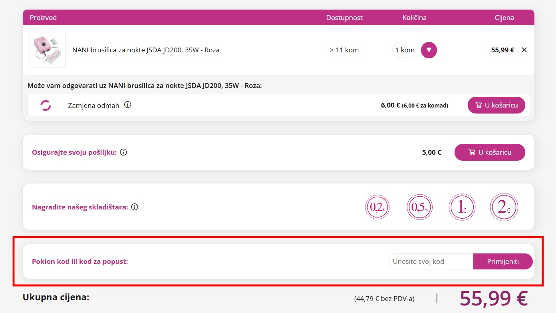Show info about shipment insurance
556x313 pixels.
pos(123,152)
